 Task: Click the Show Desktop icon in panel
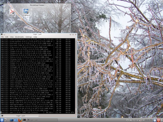coord(11,120)
